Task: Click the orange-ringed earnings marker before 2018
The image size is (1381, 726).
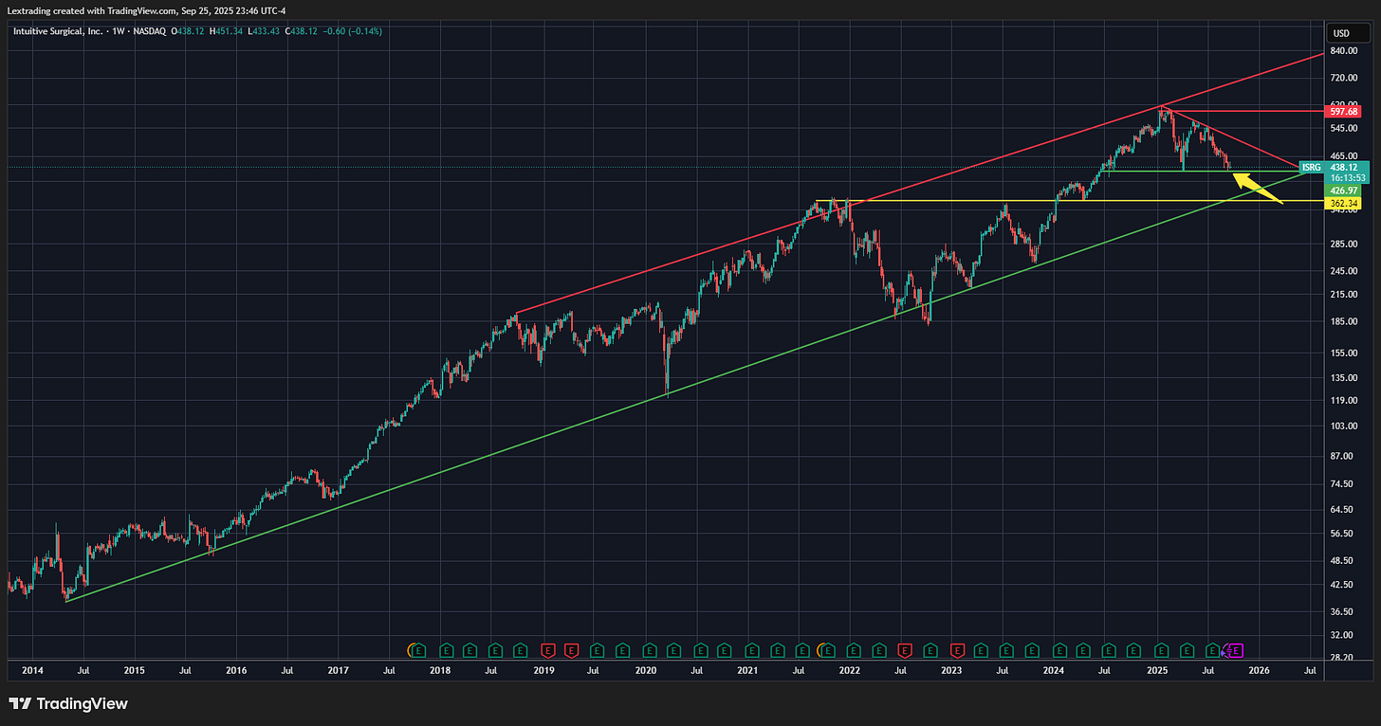Action: 417,650
